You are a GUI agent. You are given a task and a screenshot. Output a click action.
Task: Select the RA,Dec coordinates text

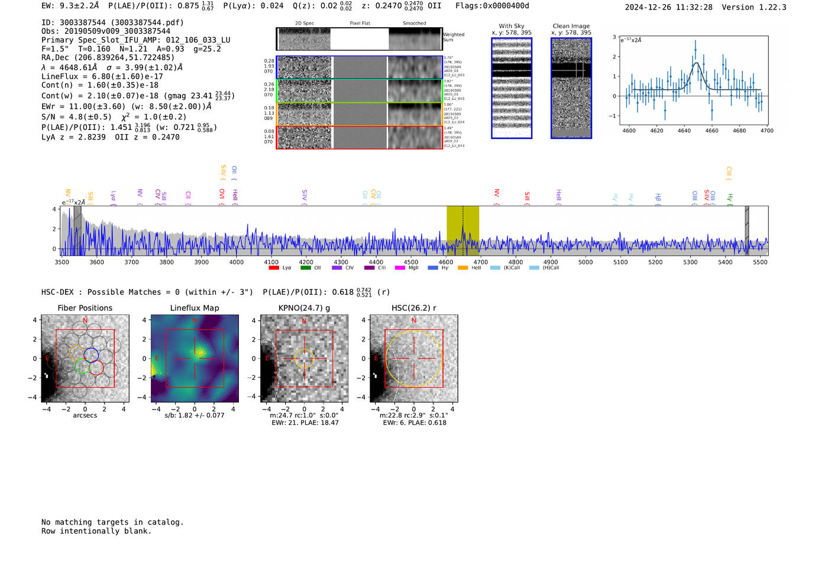(x=108, y=57)
